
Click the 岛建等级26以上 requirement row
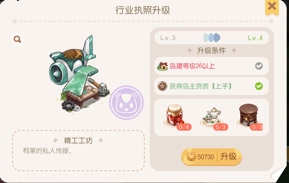point(212,66)
